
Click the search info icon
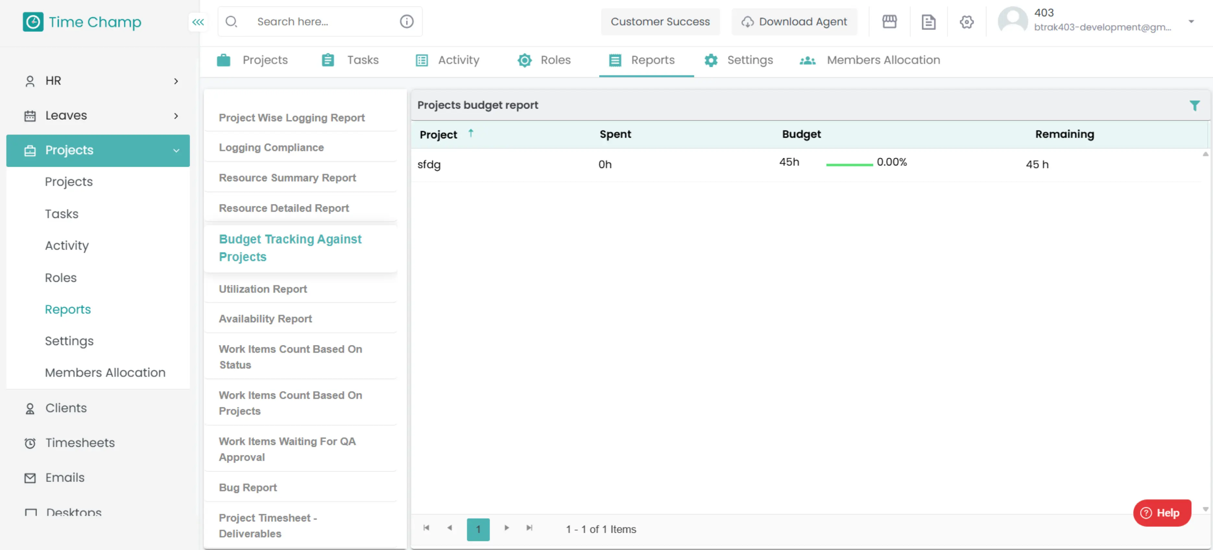click(x=406, y=22)
